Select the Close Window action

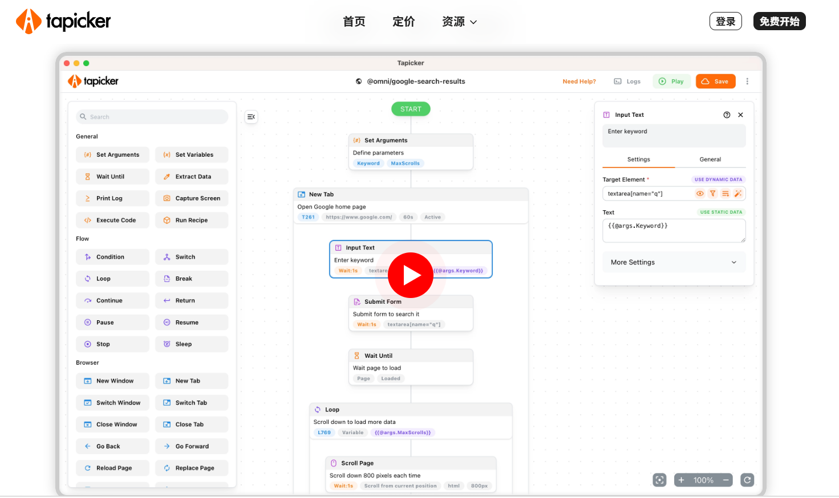pos(112,424)
